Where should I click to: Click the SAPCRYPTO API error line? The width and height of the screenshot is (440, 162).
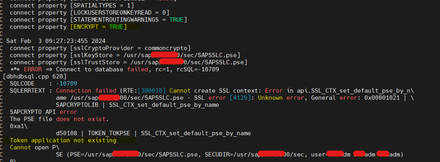[x=43, y=112]
